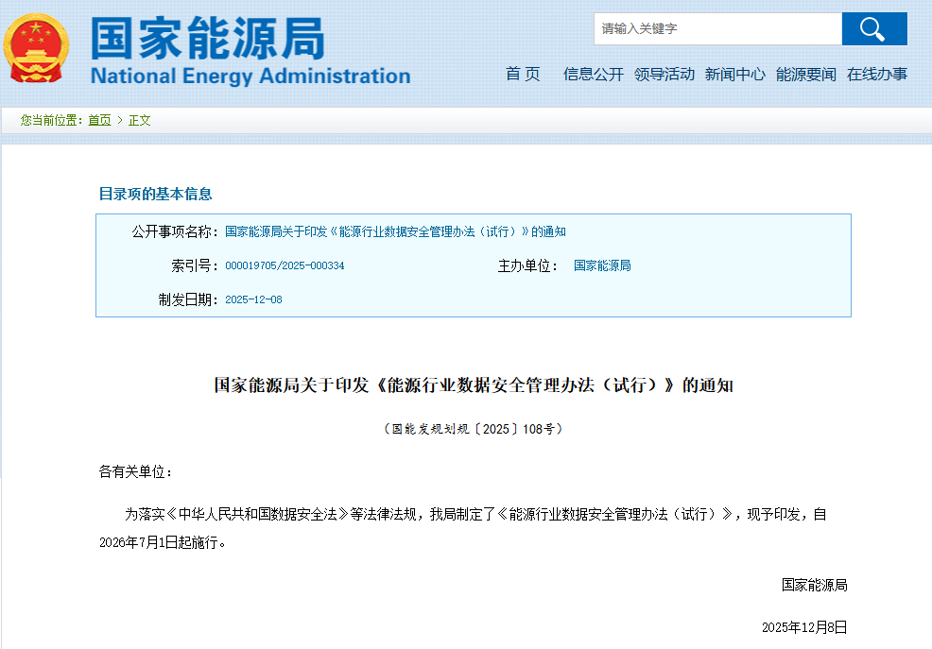Click the 公开事项名称 title text in info box
Screen dimensions: 932x649
pyautogui.click(x=395, y=231)
